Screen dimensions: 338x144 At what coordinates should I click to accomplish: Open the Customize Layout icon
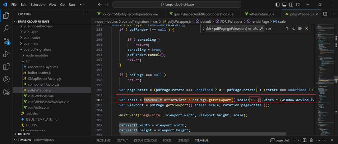pos(298,5)
